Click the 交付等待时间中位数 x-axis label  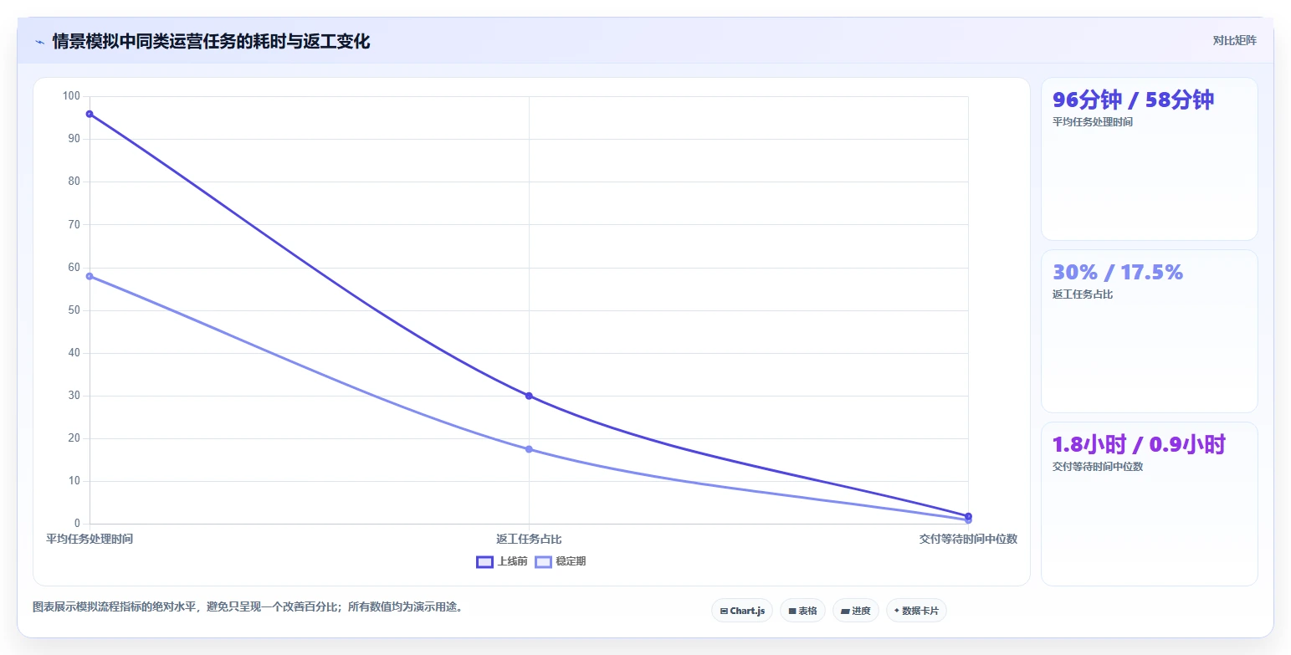[968, 539]
